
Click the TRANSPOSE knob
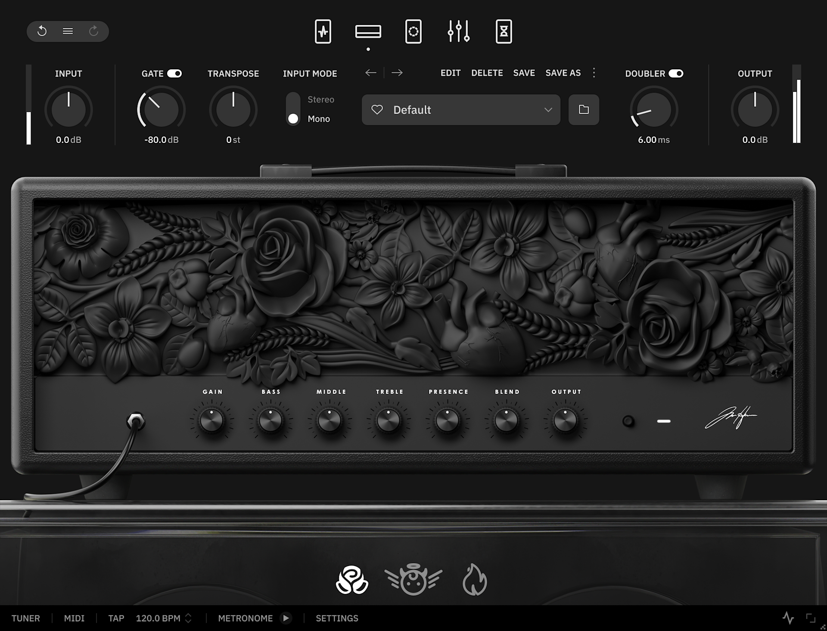tap(233, 109)
